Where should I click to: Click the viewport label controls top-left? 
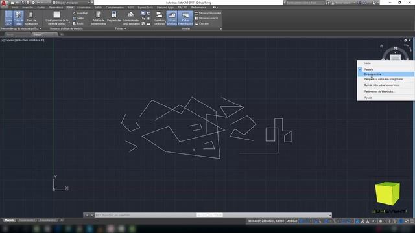pyautogui.click(x=23, y=40)
